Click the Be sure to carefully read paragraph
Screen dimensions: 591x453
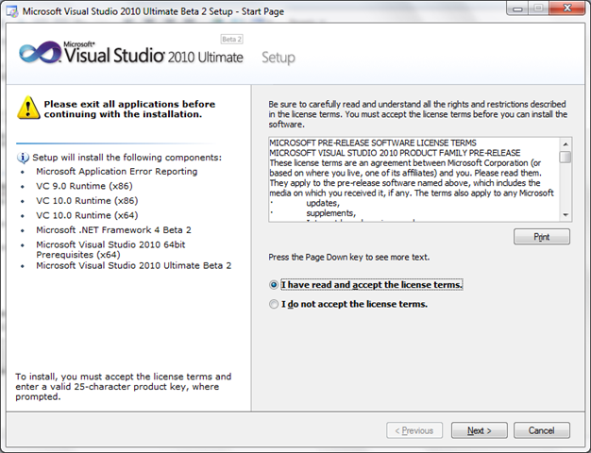click(417, 114)
